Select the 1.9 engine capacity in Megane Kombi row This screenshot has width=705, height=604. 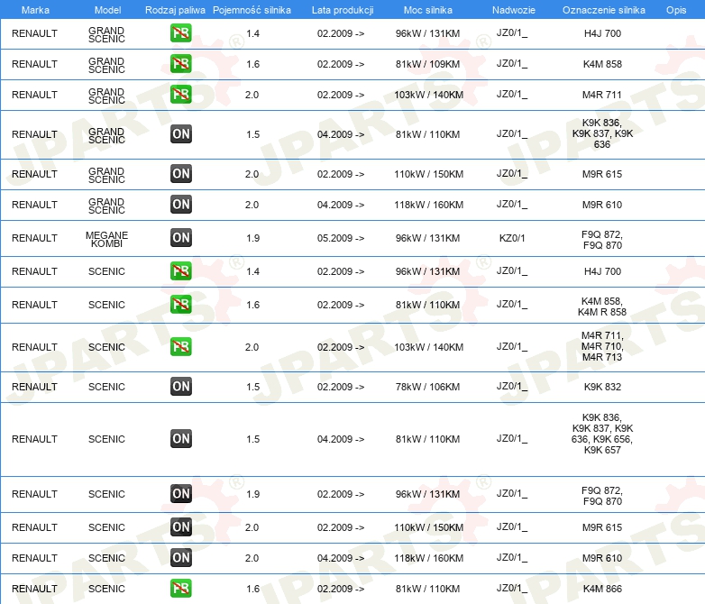252,238
